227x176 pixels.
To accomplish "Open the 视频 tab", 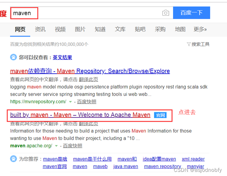I will pyautogui.click(x=60, y=29).
